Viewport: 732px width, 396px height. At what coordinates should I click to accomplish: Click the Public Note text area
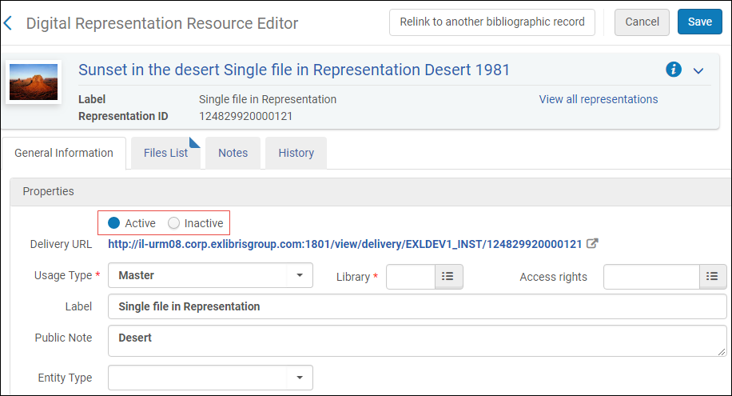[417, 341]
